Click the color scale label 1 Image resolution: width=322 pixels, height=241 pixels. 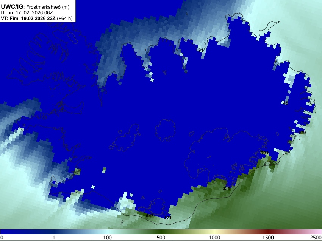54,238
